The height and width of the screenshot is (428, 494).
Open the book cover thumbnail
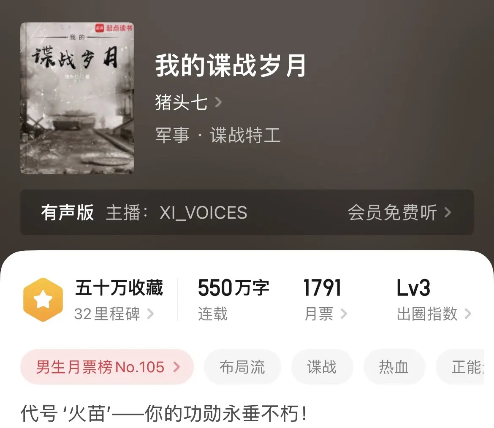tap(77, 98)
